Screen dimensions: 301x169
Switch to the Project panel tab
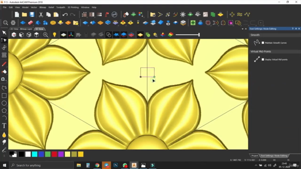click(255, 155)
